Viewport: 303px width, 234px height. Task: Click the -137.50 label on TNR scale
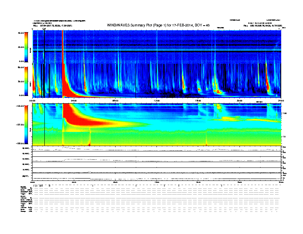click(x=20, y=125)
